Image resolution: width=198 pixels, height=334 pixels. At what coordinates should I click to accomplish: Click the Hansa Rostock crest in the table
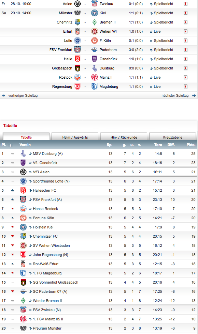[23, 209]
